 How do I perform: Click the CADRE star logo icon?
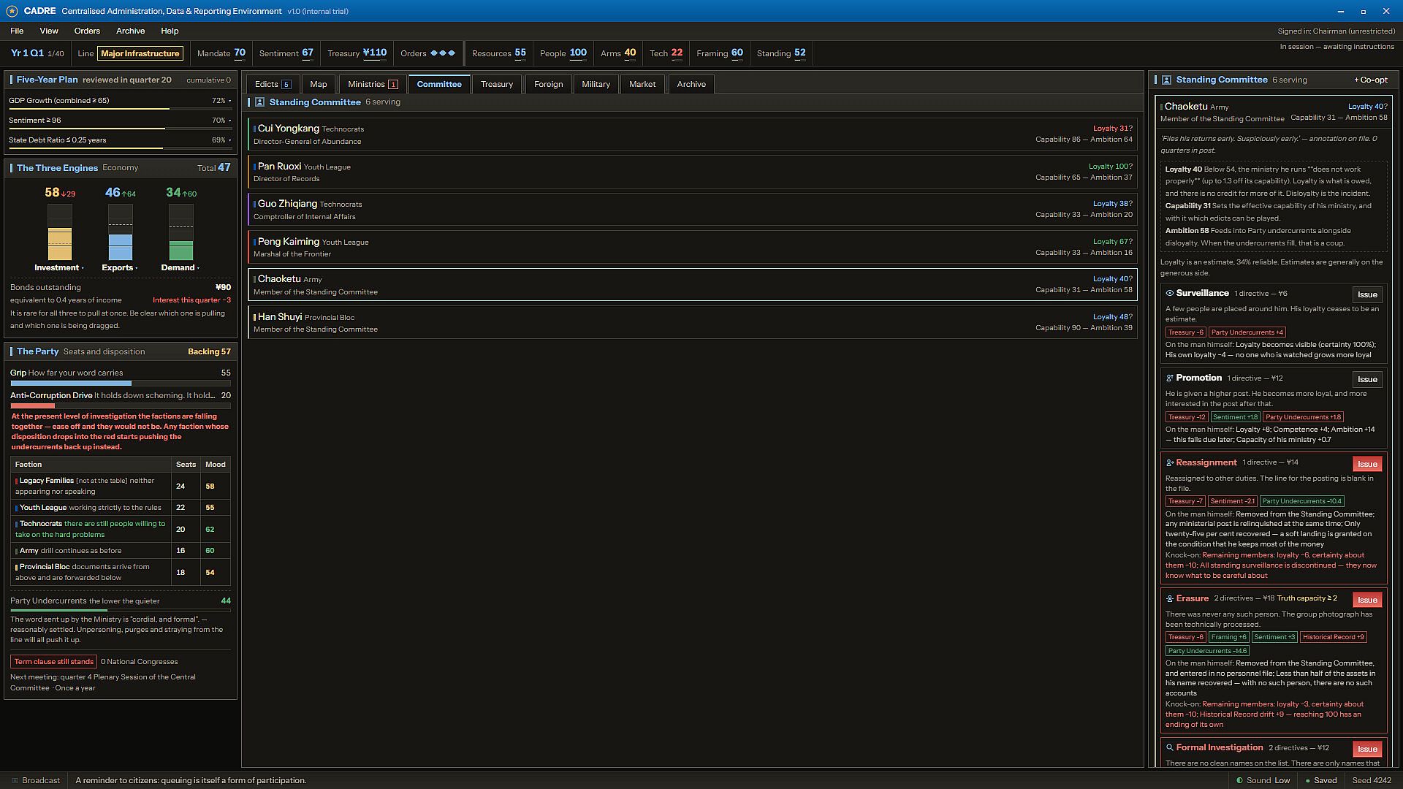click(x=12, y=12)
